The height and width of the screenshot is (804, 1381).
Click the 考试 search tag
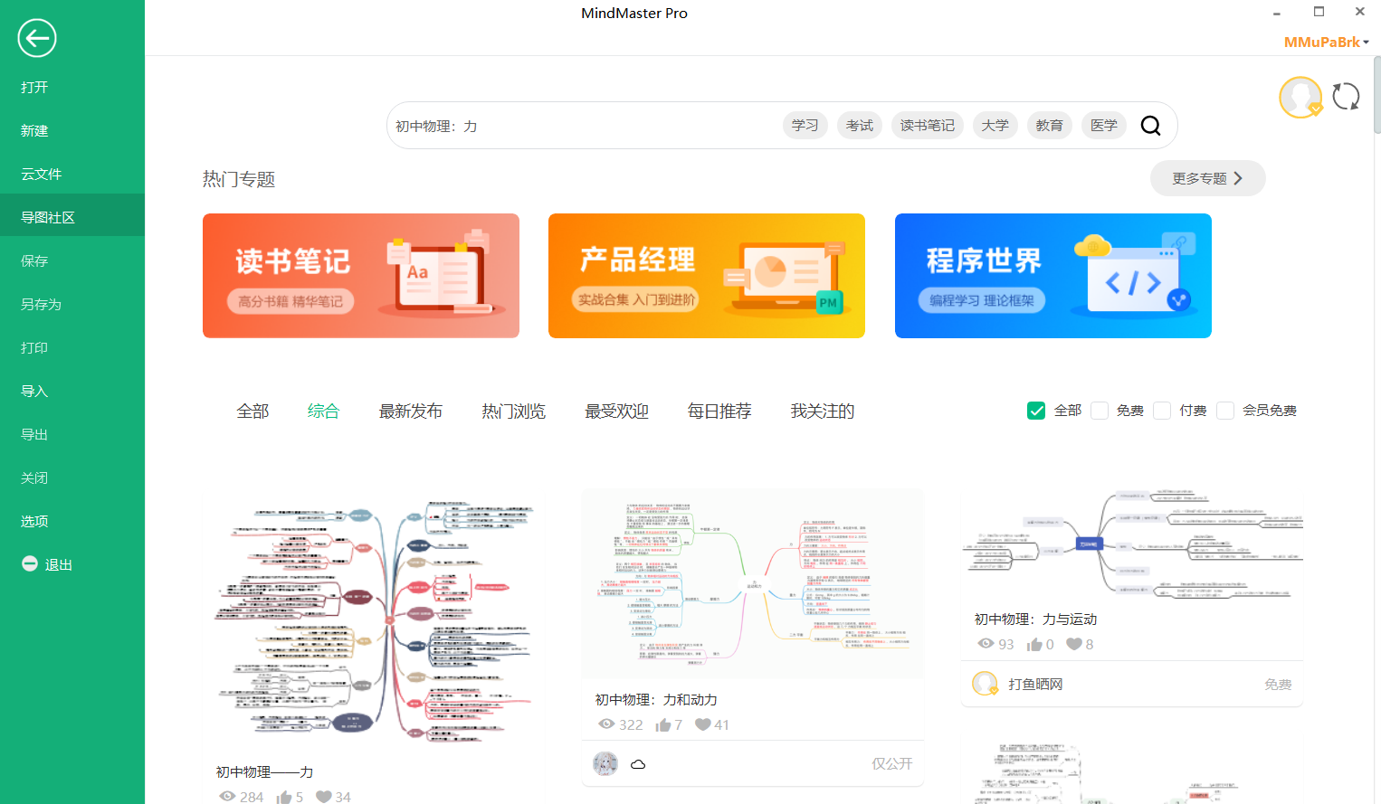pyautogui.click(x=860, y=126)
